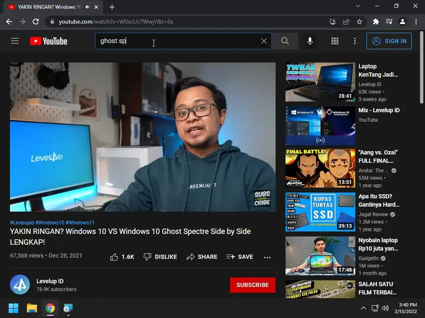Click 'Nyobain laptop Rp10 juta' title
Viewport: 425px width, 318px height.
(378, 244)
